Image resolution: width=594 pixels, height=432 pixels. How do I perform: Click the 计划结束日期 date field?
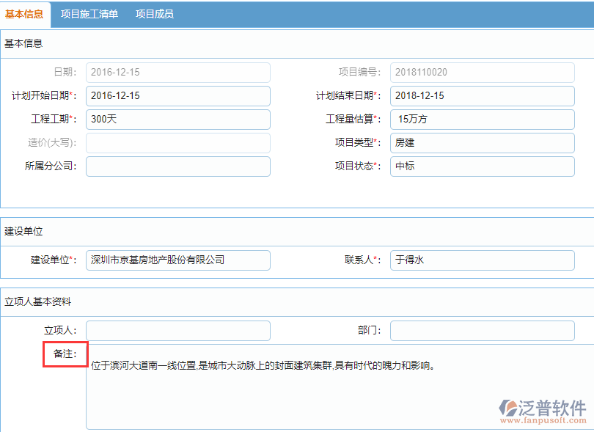click(482, 95)
